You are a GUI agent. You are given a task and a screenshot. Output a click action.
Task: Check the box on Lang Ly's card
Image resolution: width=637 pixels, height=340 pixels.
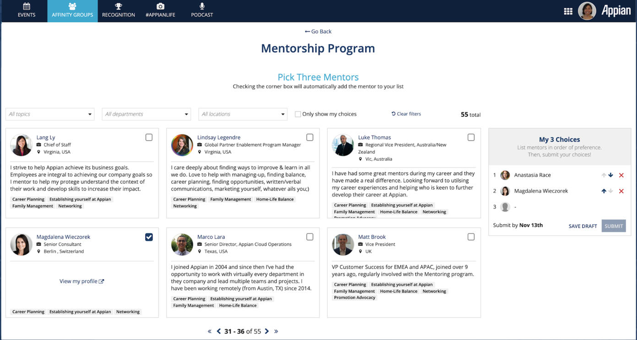pos(149,137)
